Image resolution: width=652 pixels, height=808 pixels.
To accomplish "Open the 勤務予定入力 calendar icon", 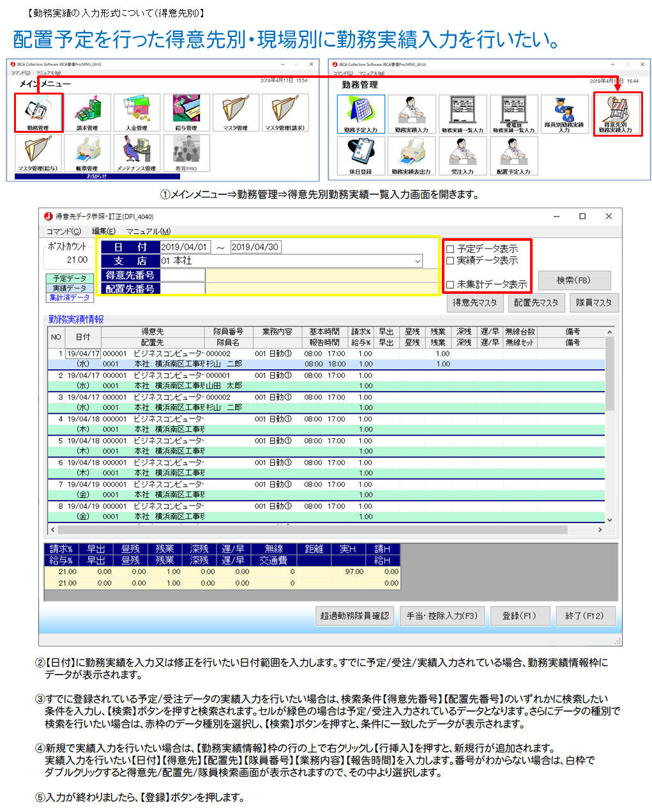I will click(361, 114).
